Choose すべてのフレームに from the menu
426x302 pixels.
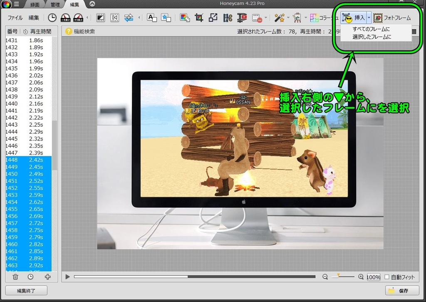(x=371, y=29)
